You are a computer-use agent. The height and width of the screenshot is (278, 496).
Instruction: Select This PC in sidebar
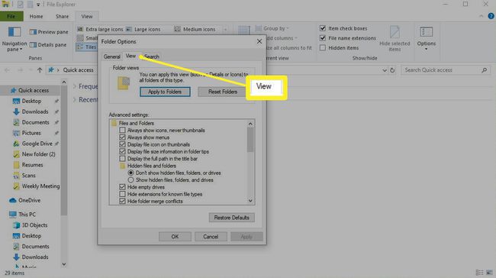[27, 215]
